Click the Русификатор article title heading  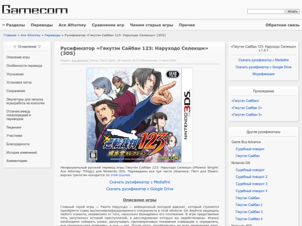point(134,51)
